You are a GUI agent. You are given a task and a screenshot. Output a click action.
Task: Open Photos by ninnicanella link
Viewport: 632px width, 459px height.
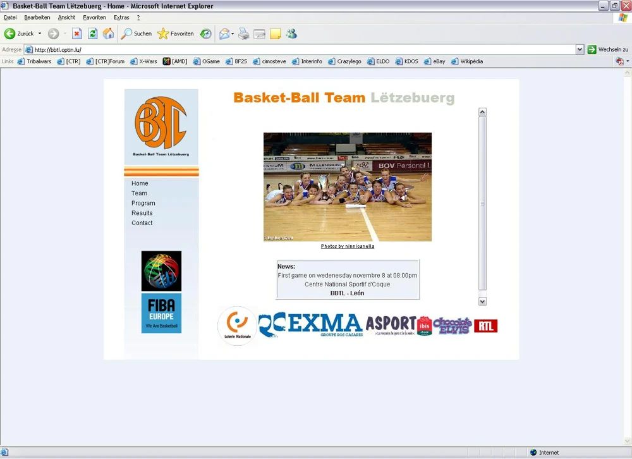(348, 246)
